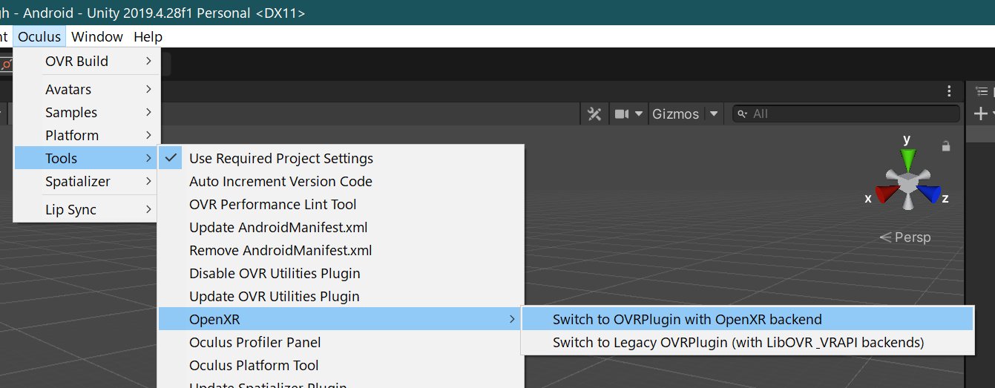Image resolution: width=995 pixels, height=388 pixels.
Task: Open the Help menu
Action: click(148, 36)
